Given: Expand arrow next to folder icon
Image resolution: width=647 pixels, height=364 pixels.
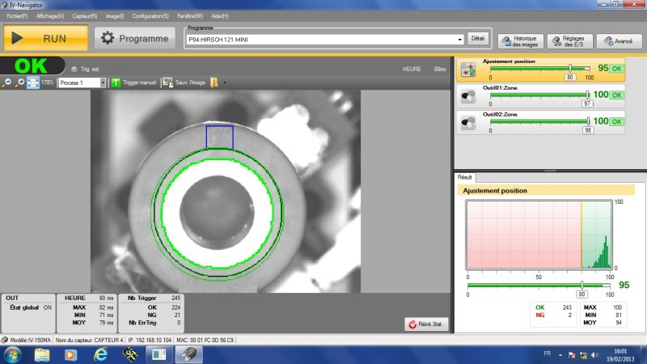Looking at the screenshot, I should coord(225,83).
